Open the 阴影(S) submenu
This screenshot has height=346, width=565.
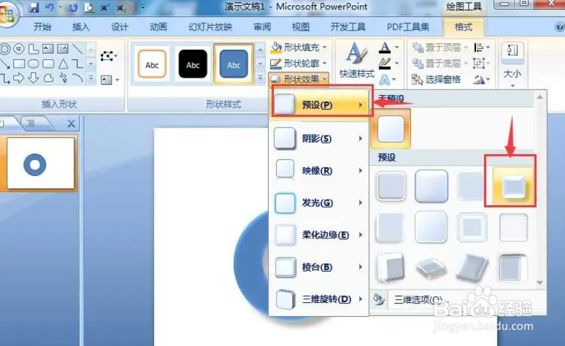[319, 138]
